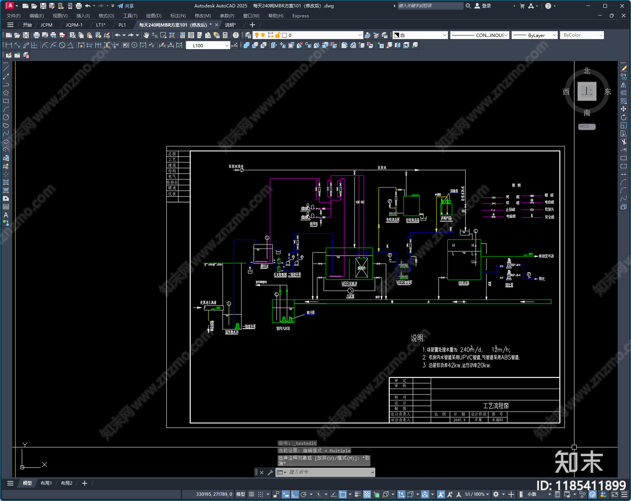The image size is (631, 501).
Task: Select the Pan hand tool
Action: click(146, 35)
